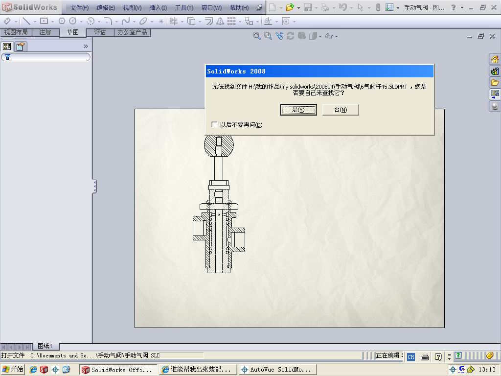Click the FeatureManager filter input field

(46, 57)
